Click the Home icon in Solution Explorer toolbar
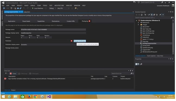 (142, 15)
